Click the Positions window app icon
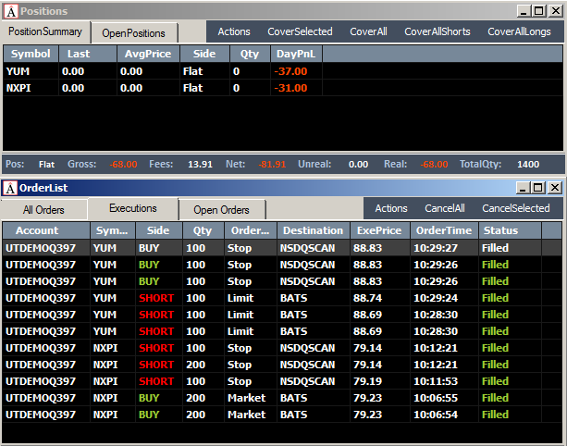567x446 pixels. [11, 11]
